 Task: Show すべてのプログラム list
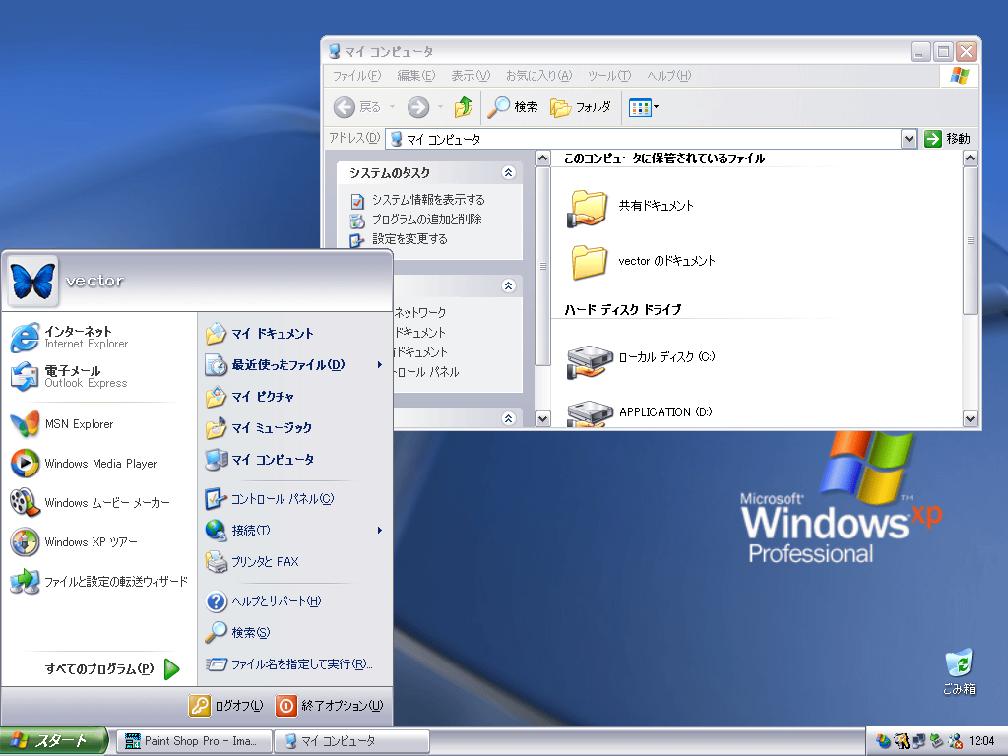click(112, 669)
